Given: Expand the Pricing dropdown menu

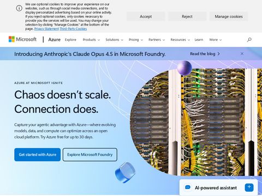Looking at the screenshot, I should (x=136, y=40).
